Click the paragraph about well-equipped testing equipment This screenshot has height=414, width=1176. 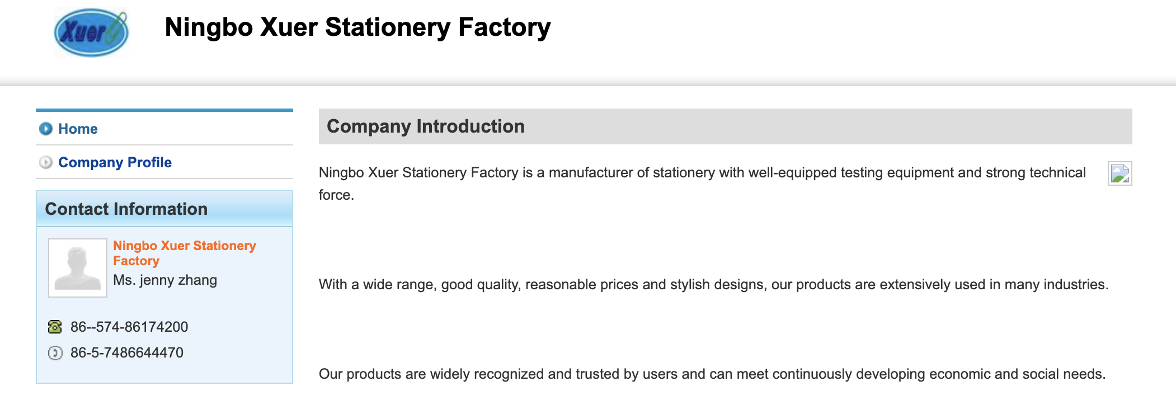click(x=702, y=184)
